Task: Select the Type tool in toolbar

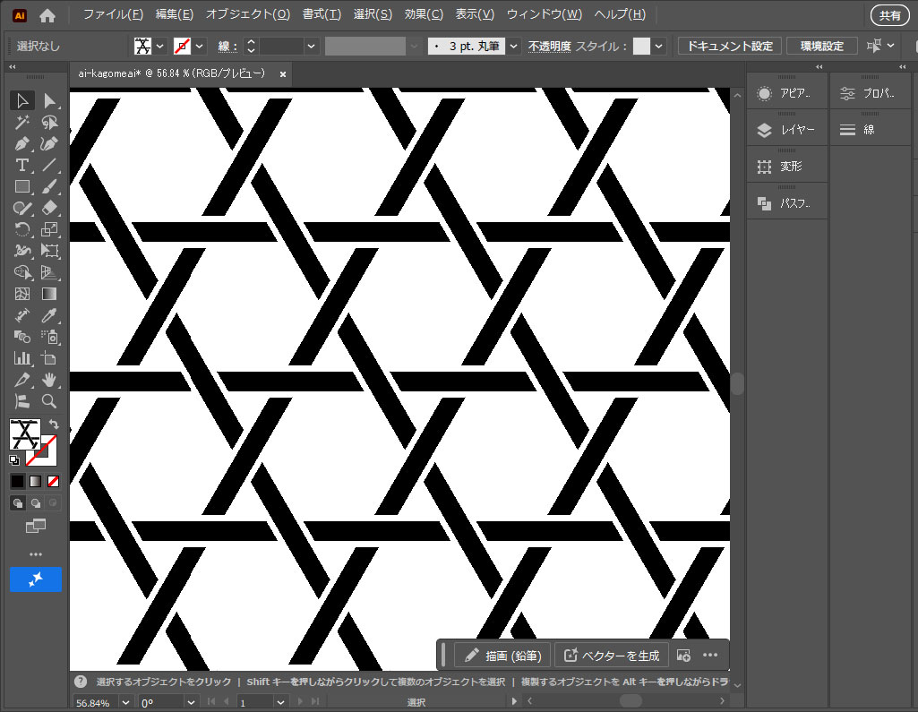Action: (22, 166)
